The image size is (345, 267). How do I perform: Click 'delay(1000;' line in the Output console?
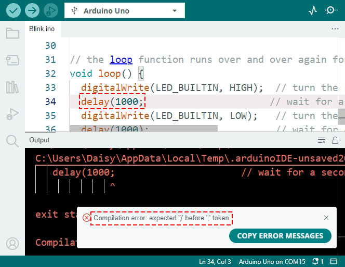(84, 172)
